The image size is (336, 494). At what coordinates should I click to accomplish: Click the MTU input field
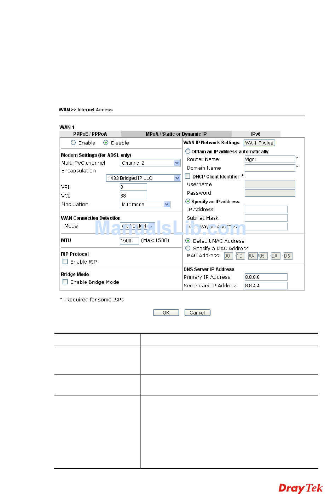129,241
